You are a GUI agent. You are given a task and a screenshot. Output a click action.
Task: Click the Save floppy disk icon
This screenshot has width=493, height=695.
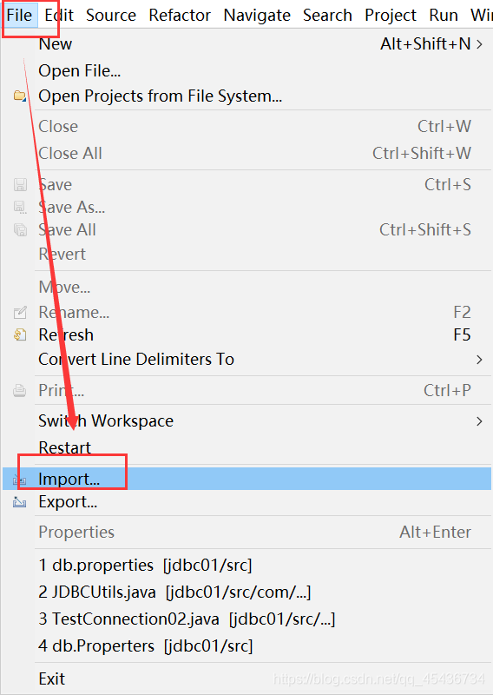20,185
